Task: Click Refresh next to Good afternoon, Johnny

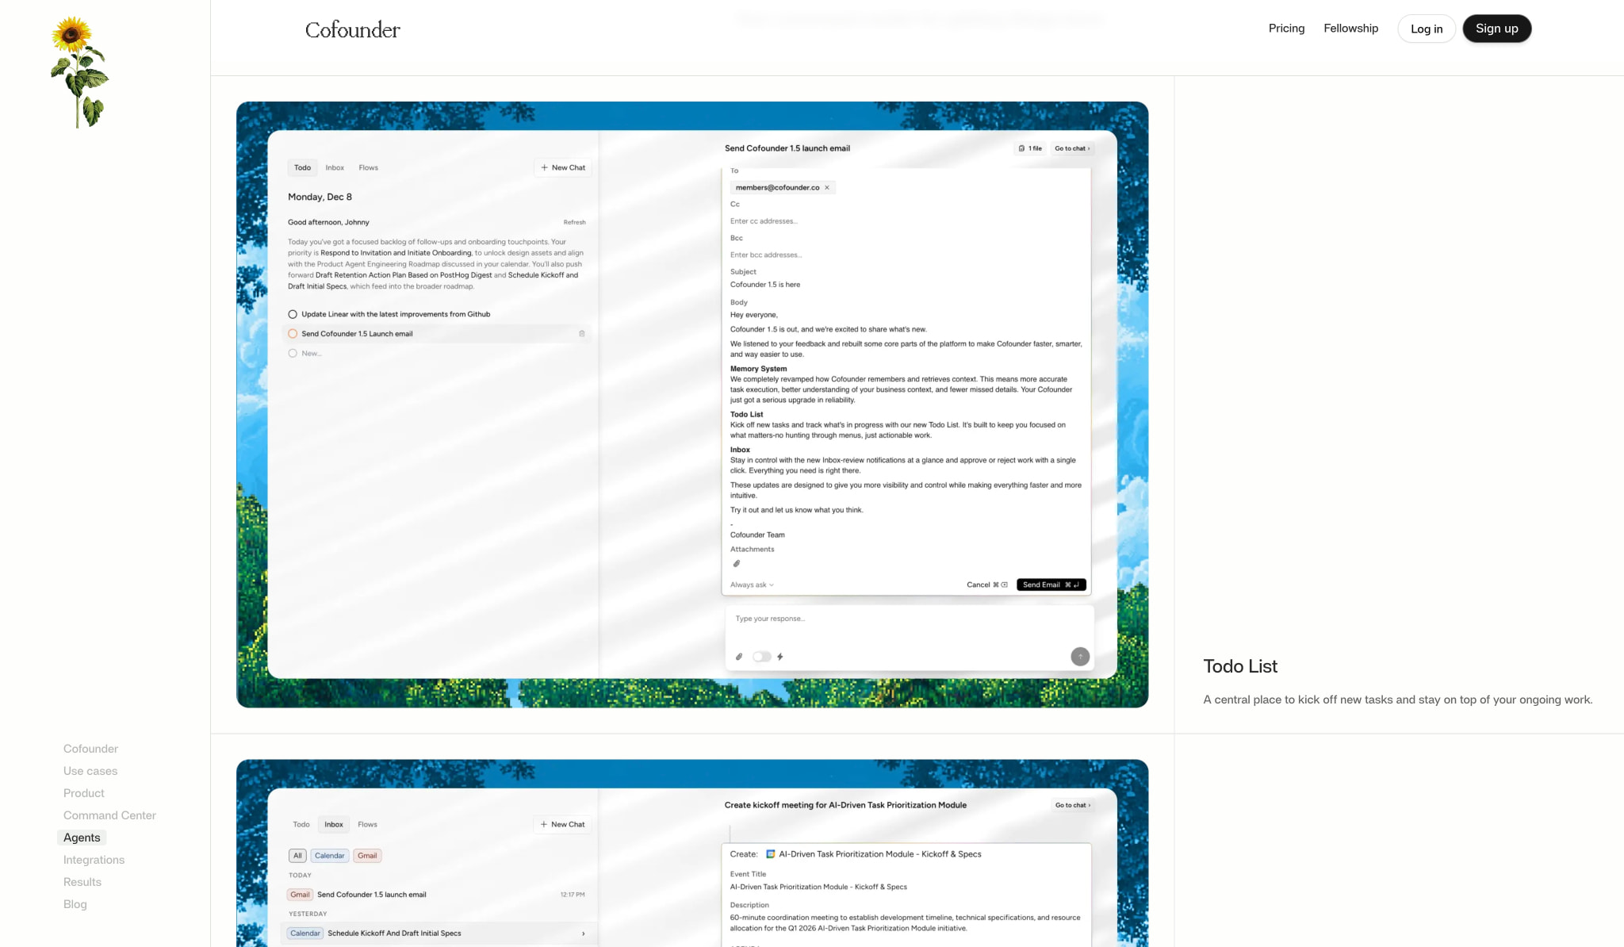Action: tap(574, 223)
